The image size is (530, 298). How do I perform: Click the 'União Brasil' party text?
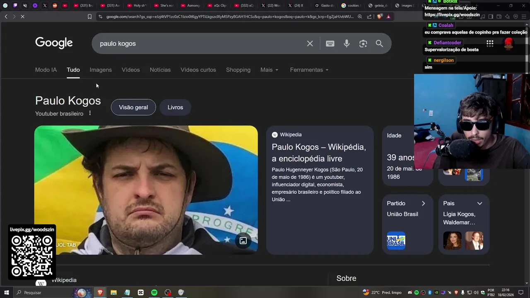pyautogui.click(x=402, y=214)
